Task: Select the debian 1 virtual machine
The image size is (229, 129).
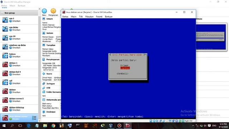Action: click(x=19, y=64)
